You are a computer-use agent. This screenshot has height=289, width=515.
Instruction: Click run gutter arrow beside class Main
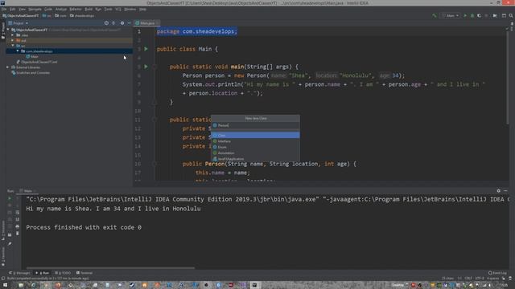coord(146,49)
